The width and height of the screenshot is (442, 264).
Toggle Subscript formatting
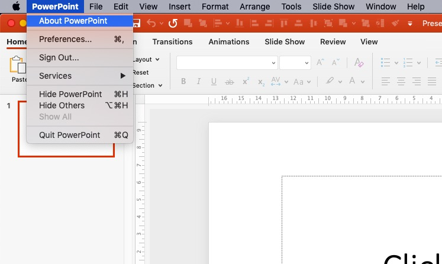[261, 82]
